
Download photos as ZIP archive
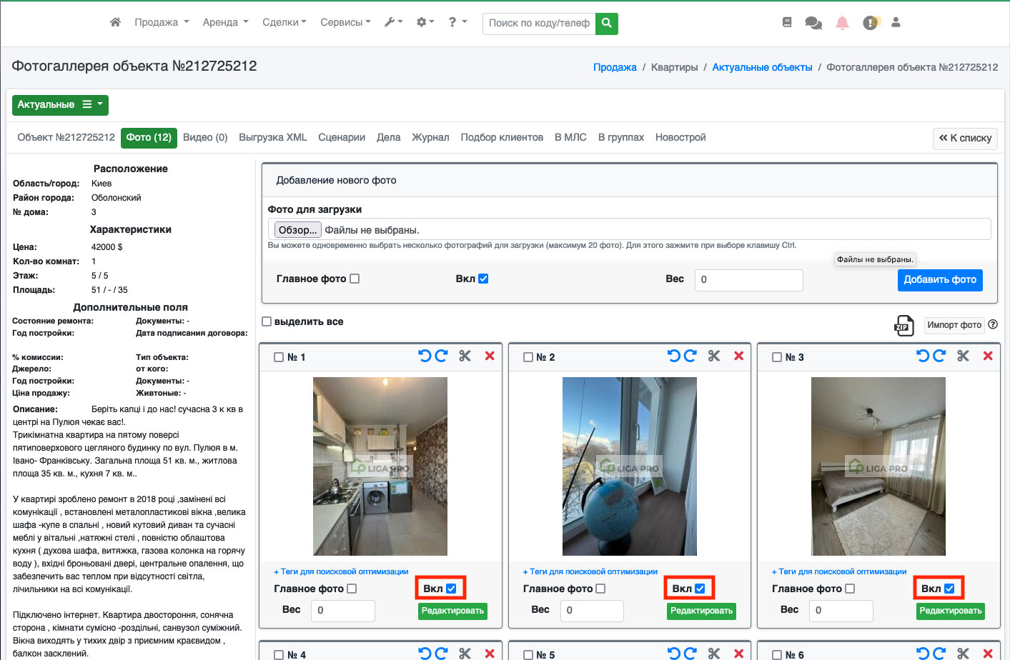[x=903, y=325]
